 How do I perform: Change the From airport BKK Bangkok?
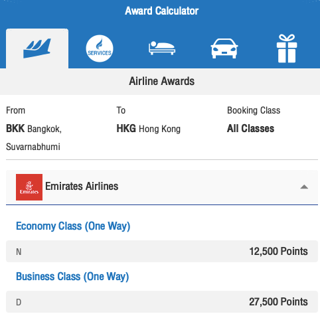pos(34,137)
